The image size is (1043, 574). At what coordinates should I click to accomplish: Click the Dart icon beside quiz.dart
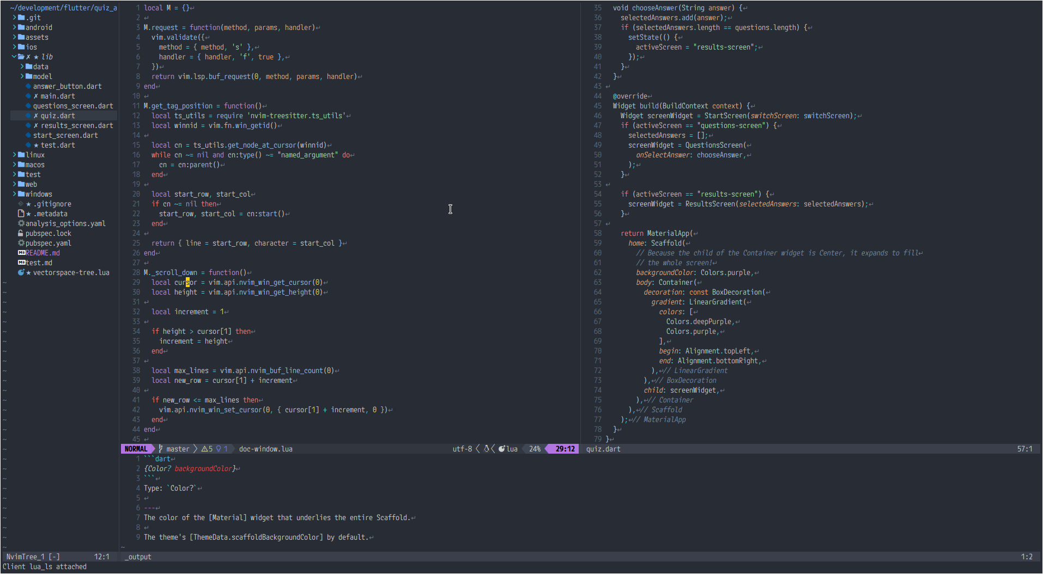28,115
